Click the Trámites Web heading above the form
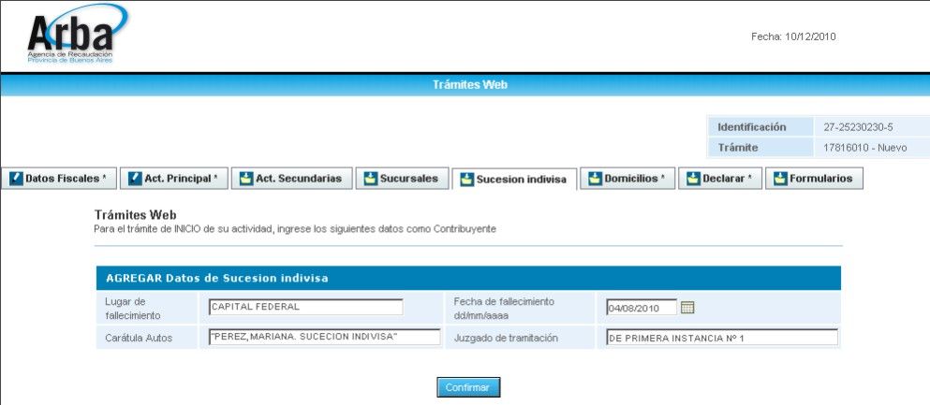This screenshot has width=930, height=405. click(135, 215)
